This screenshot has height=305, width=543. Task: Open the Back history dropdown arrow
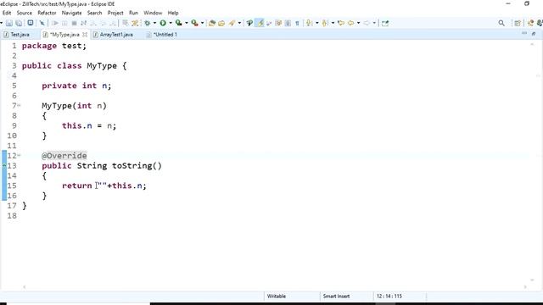point(358,23)
